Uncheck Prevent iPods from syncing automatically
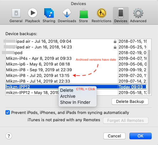The image size is (158, 145). [8, 112]
